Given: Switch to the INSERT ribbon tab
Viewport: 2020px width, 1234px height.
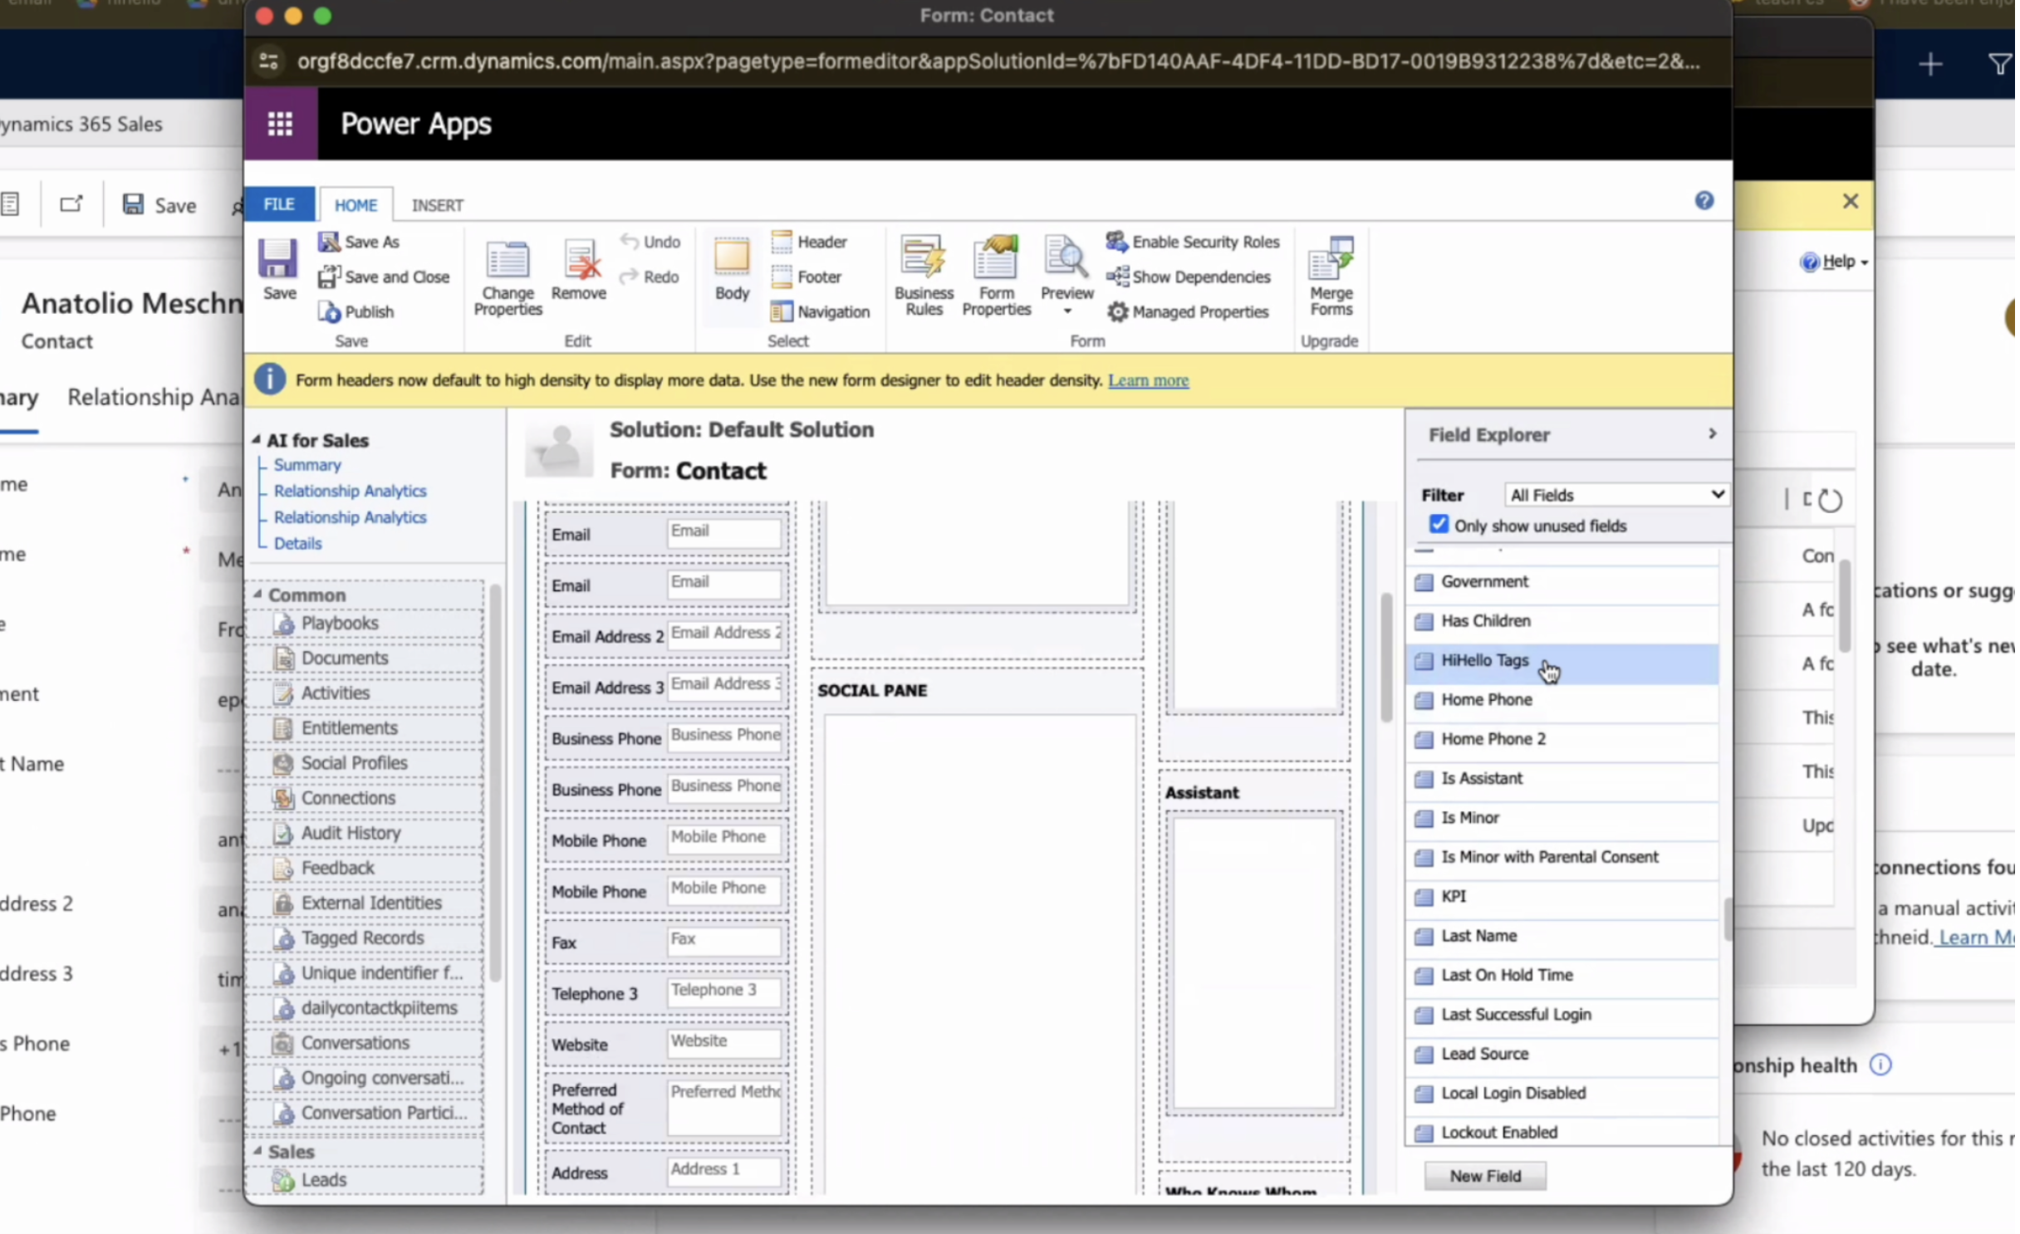Looking at the screenshot, I should pyautogui.click(x=439, y=205).
